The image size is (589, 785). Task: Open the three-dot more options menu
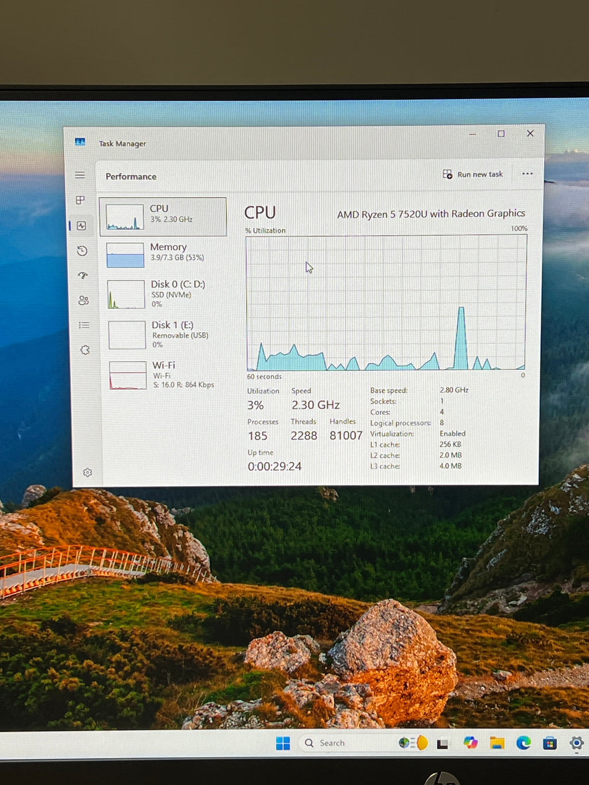pyautogui.click(x=527, y=174)
